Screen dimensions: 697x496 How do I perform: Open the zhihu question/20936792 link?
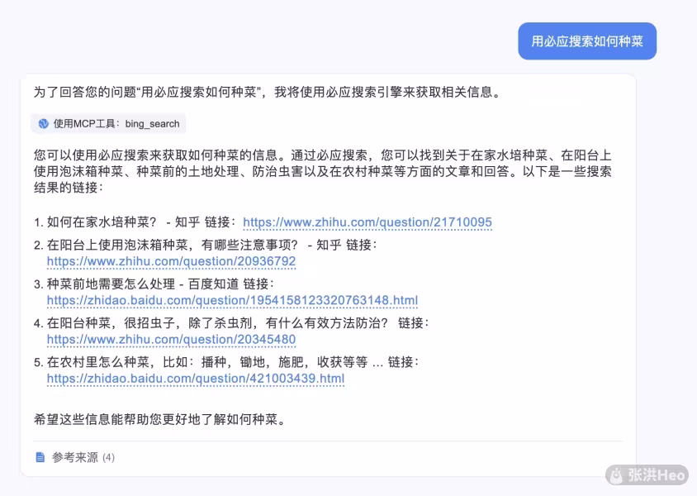pyautogui.click(x=171, y=261)
